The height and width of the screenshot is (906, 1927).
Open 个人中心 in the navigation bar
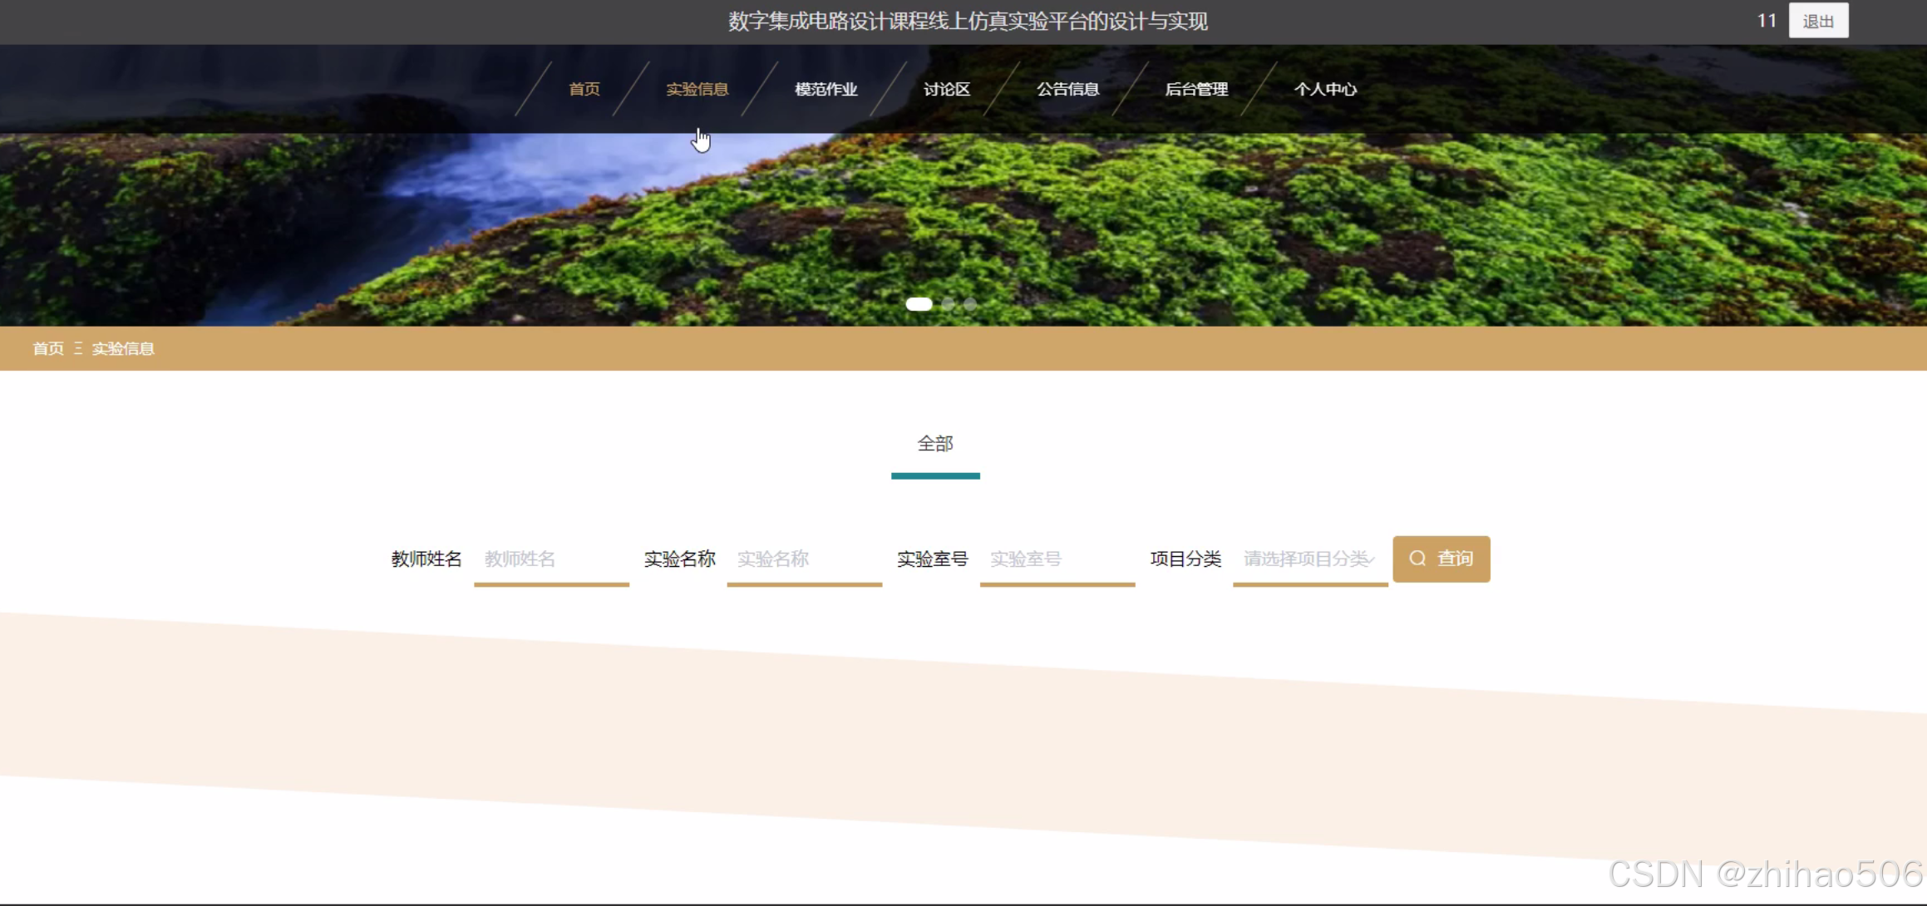tap(1325, 89)
